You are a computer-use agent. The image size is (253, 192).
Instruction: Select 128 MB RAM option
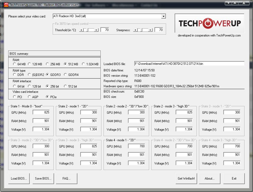coord(29,64)
